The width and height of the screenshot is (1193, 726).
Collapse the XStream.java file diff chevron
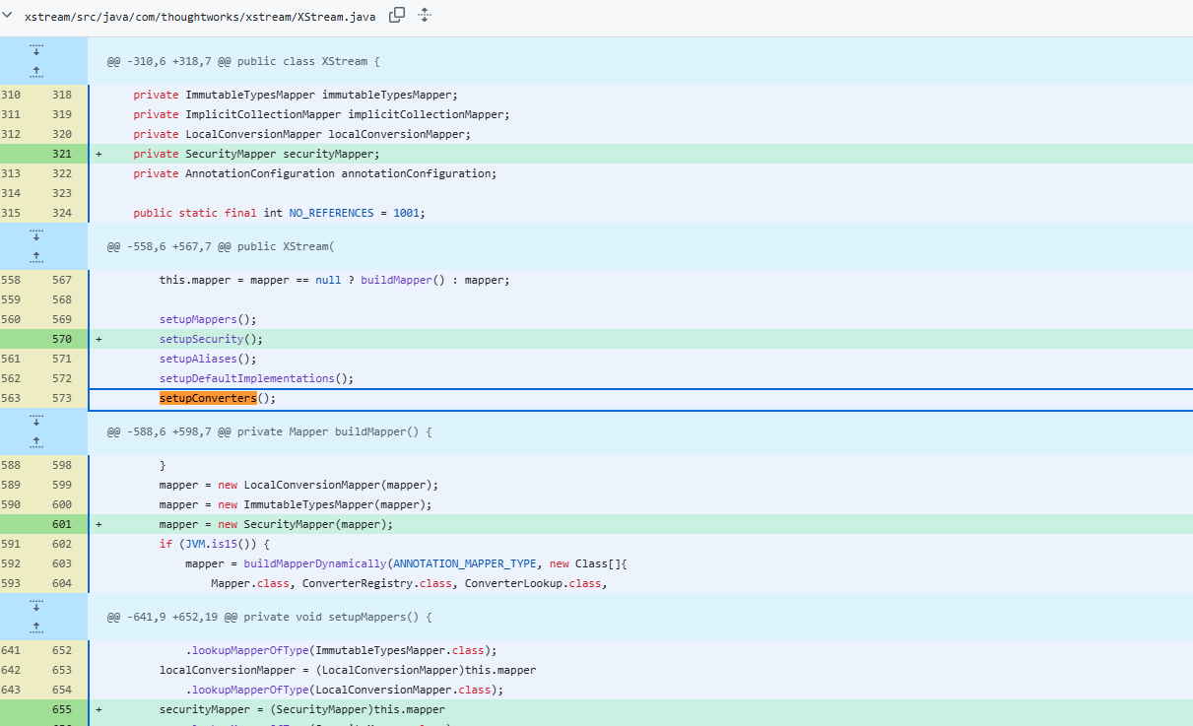coord(8,16)
